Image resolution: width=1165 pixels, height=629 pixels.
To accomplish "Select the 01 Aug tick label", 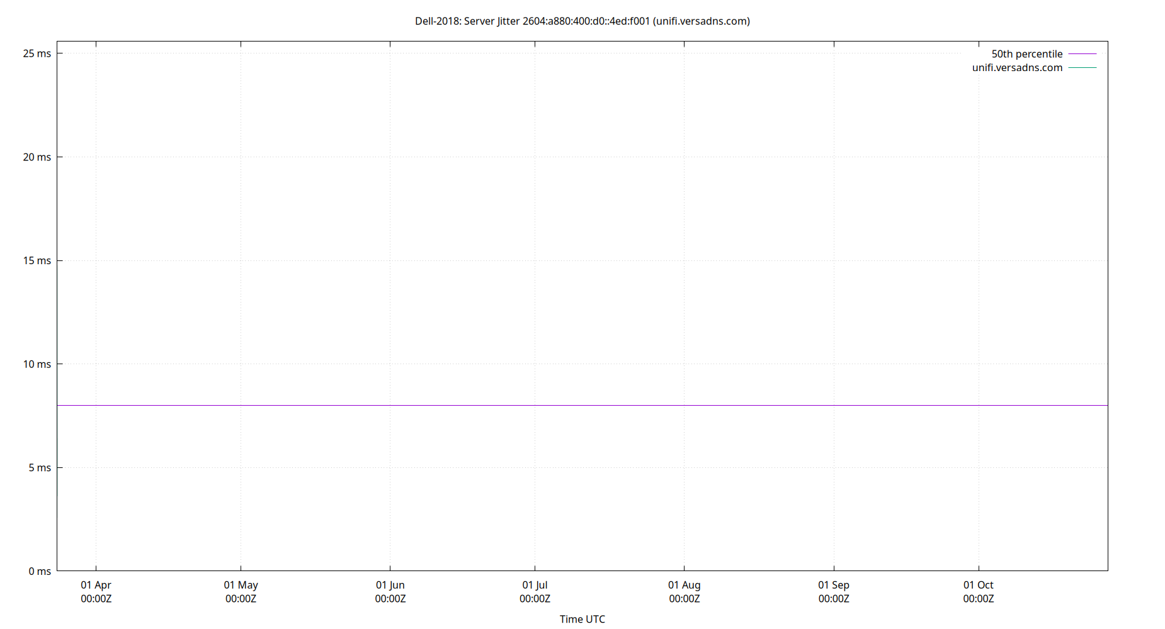I will (x=684, y=585).
